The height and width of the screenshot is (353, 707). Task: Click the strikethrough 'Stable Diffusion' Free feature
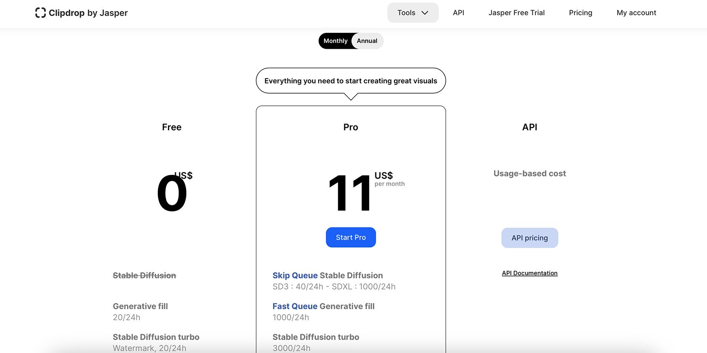click(144, 276)
